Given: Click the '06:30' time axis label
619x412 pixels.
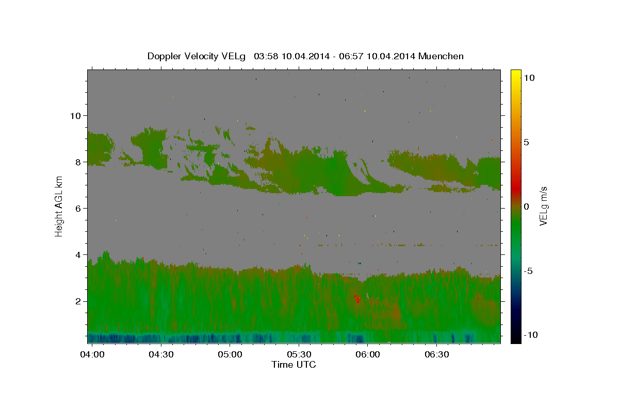Looking at the screenshot, I should click(436, 355).
